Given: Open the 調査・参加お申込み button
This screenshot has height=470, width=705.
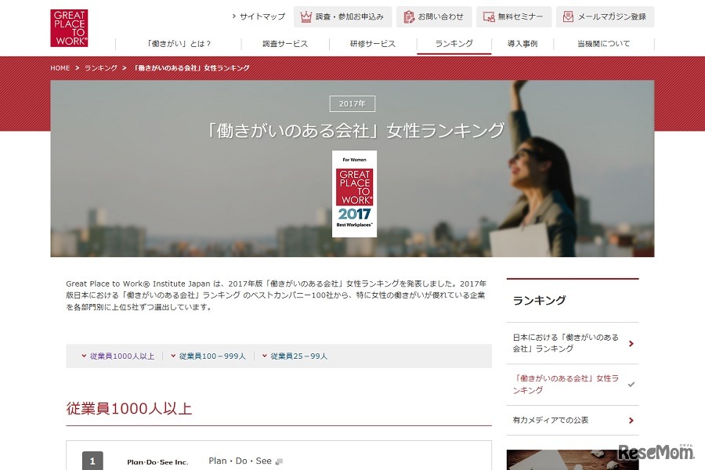Looking at the screenshot, I should (x=342, y=16).
